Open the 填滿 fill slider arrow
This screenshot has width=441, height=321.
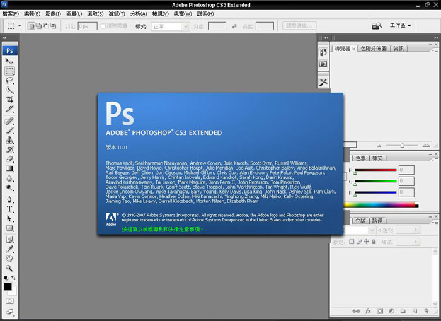[x=416, y=242]
